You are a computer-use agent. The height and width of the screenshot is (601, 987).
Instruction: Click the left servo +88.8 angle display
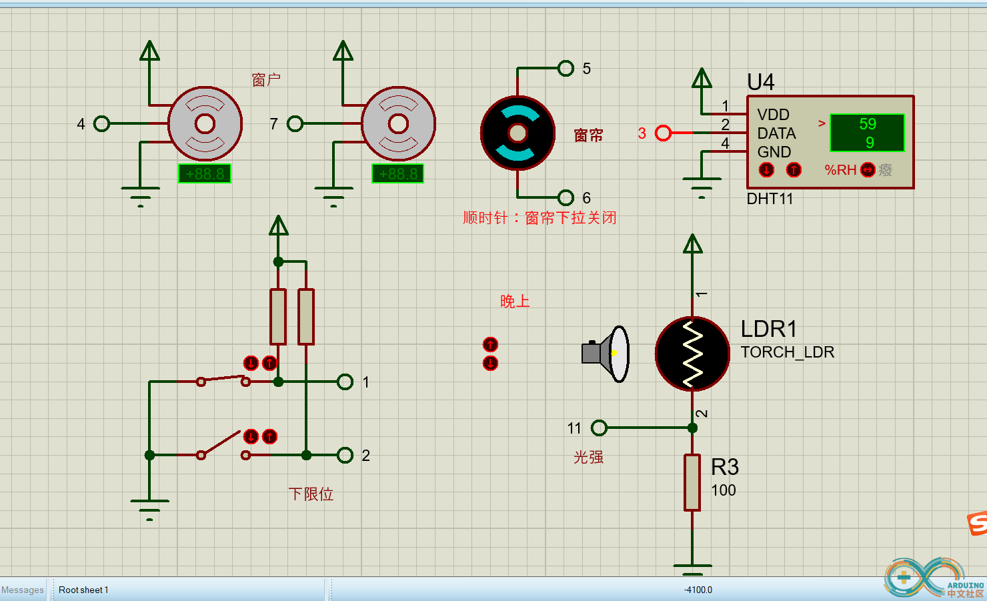(x=205, y=173)
